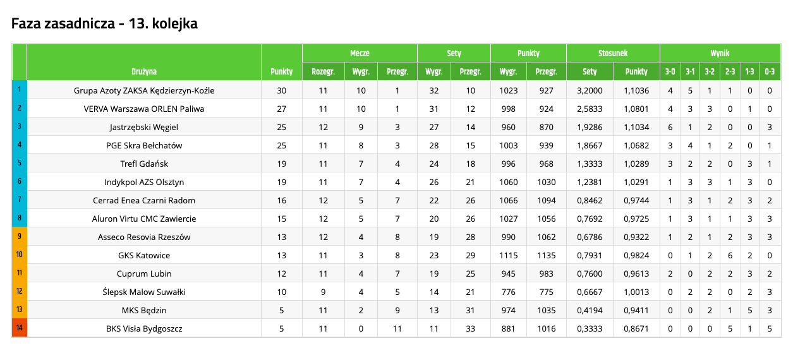Click the 3-0 result column header
The image size is (793, 360).
670,71
